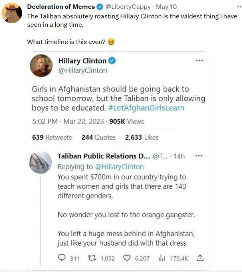Click the reply comment bubble icon
The height and width of the screenshot is (272, 242).
(x=62, y=258)
